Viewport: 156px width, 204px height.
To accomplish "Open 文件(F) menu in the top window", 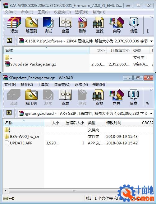I will [x=11, y=12].
